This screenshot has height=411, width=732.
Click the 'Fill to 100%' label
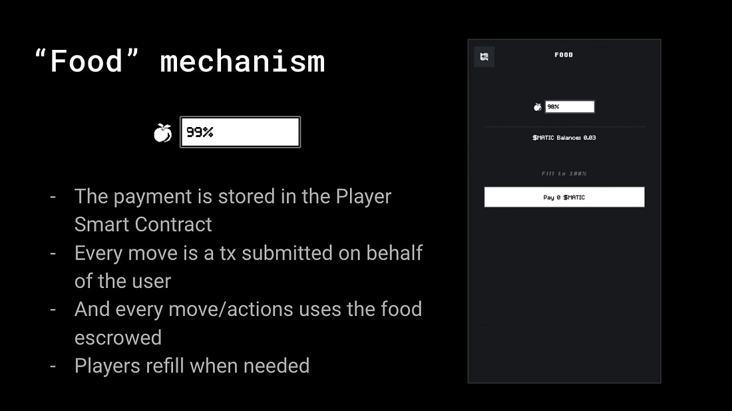pyautogui.click(x=564, y=174)
